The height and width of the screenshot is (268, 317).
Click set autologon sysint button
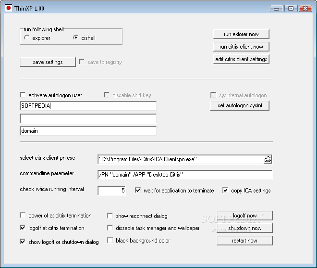click(x=240, y=105)
